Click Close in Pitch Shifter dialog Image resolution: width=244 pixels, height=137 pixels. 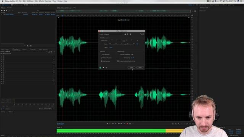[131, 68]
